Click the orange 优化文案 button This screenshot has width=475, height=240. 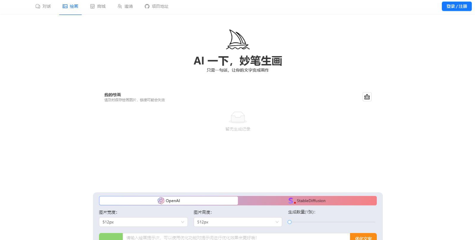(x=363, y=237)
